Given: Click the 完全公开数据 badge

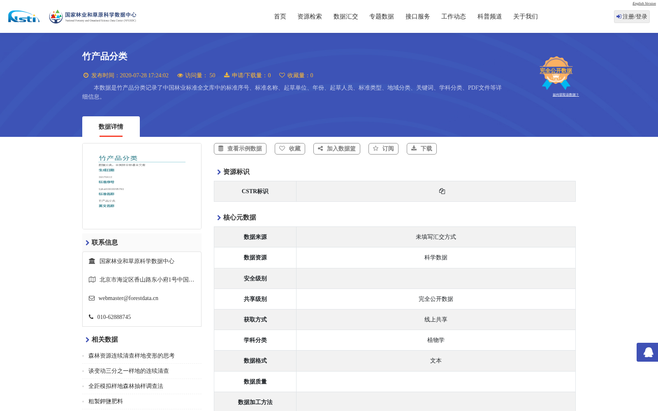Looking at the screenshot, I should coord(556,73).
